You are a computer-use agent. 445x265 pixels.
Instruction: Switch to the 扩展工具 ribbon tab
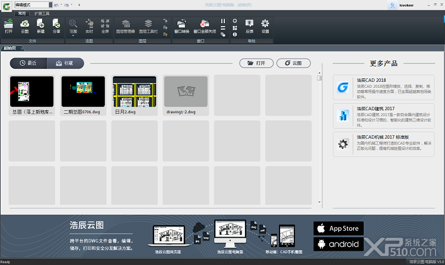pyautogui.click(x=42, y=13)
